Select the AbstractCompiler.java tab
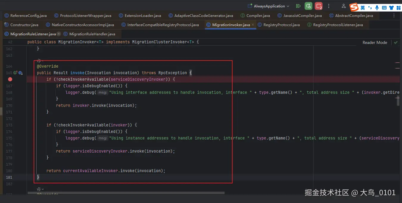 (351, 15)
